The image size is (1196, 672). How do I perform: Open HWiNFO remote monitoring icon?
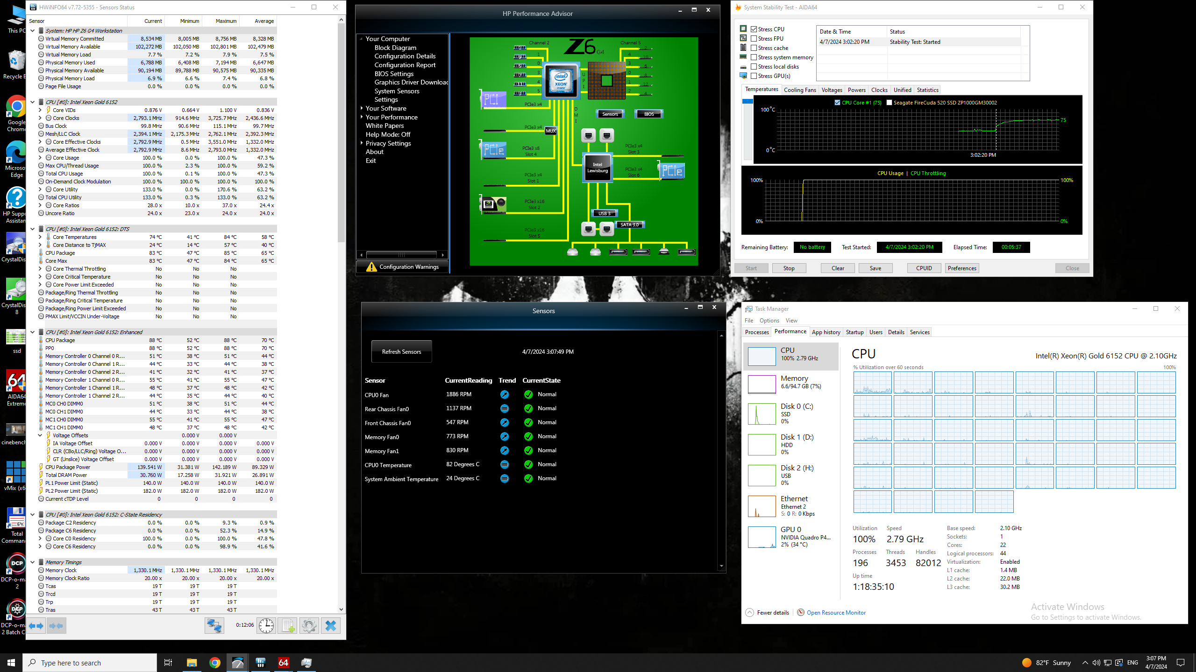click(x=214, y=625)
